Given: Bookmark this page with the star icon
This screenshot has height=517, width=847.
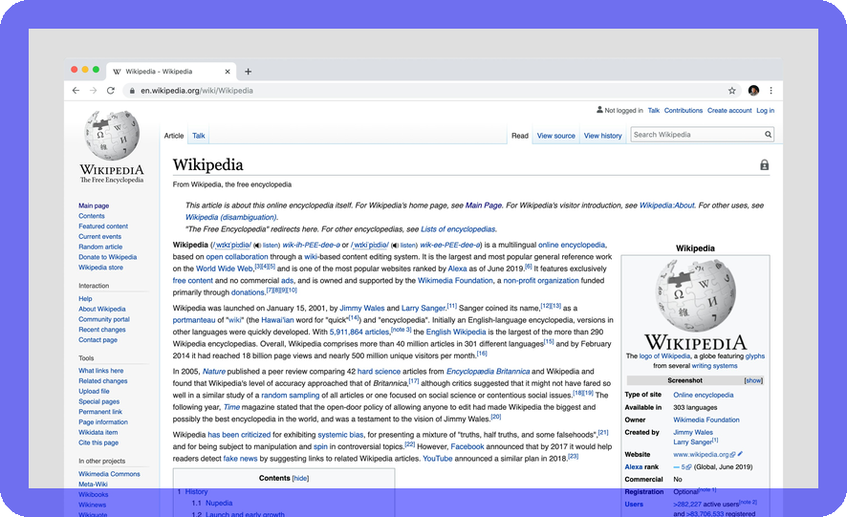Looking at the screenshot, I should point(732,91).
